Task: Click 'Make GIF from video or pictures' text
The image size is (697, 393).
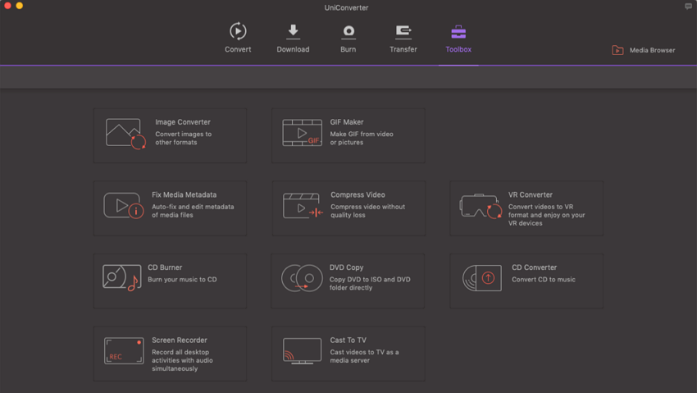Action: tap(362, 139)
